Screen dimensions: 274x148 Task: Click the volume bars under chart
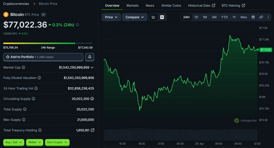[181, 134]
